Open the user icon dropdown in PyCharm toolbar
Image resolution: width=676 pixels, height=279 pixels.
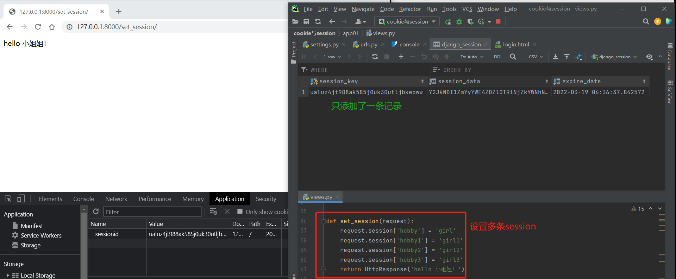(x=360, y=22)
